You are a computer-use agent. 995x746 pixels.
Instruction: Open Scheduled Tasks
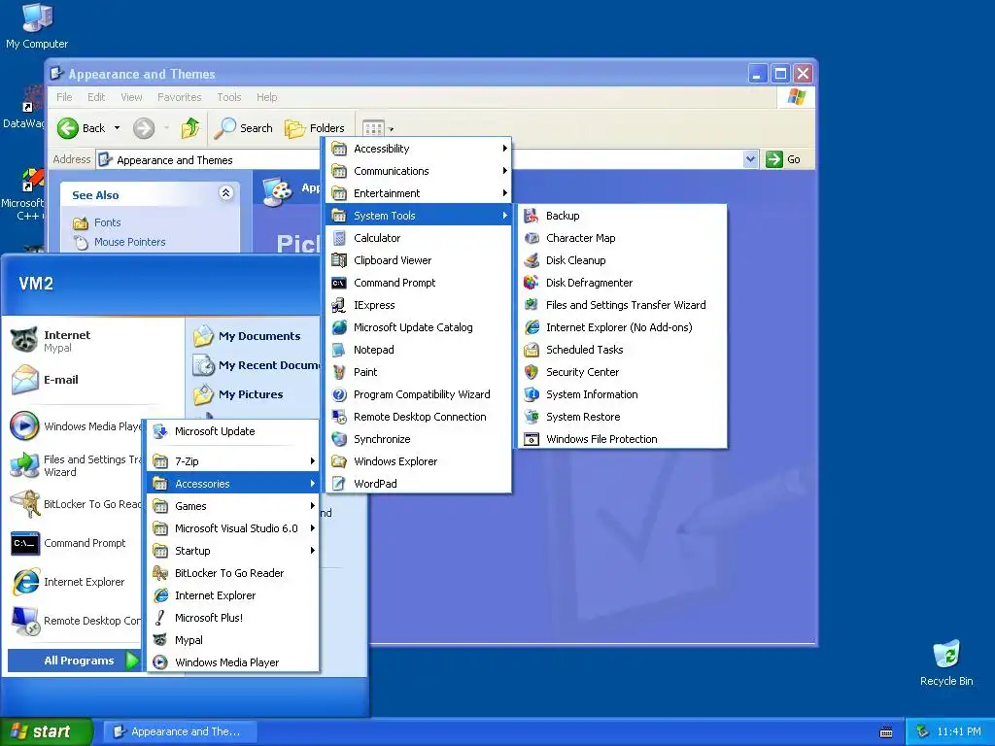[x=623, y=350]
